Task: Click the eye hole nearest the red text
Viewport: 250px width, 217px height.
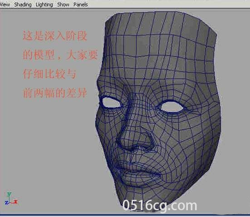Action: coord(111,103)
